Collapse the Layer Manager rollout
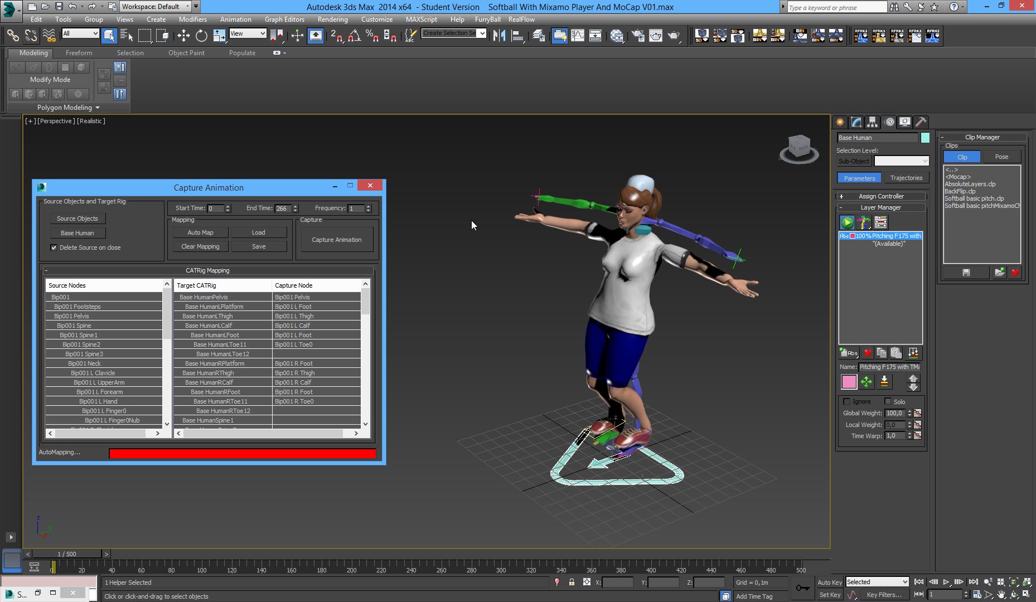Screen dimensions: 1036x602 (x=881, y=207)
